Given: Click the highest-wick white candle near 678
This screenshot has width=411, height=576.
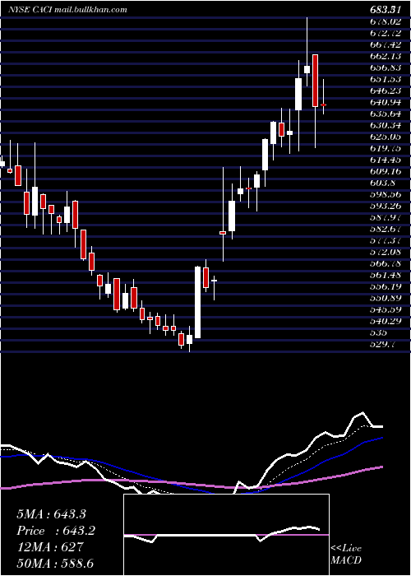Looking at the screenshot, I should click(307, 69).
